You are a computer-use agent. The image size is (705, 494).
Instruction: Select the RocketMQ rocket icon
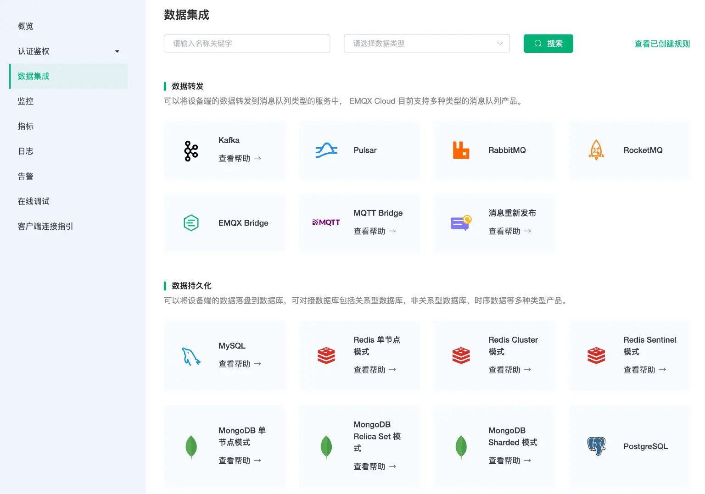pos(596,150)
